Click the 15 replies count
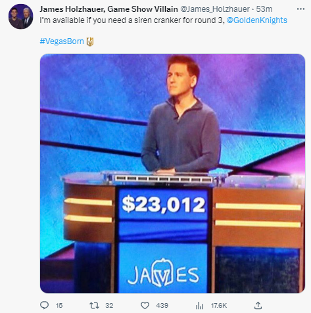This screenshot has width=311, height=313. [x=59, y=306]
